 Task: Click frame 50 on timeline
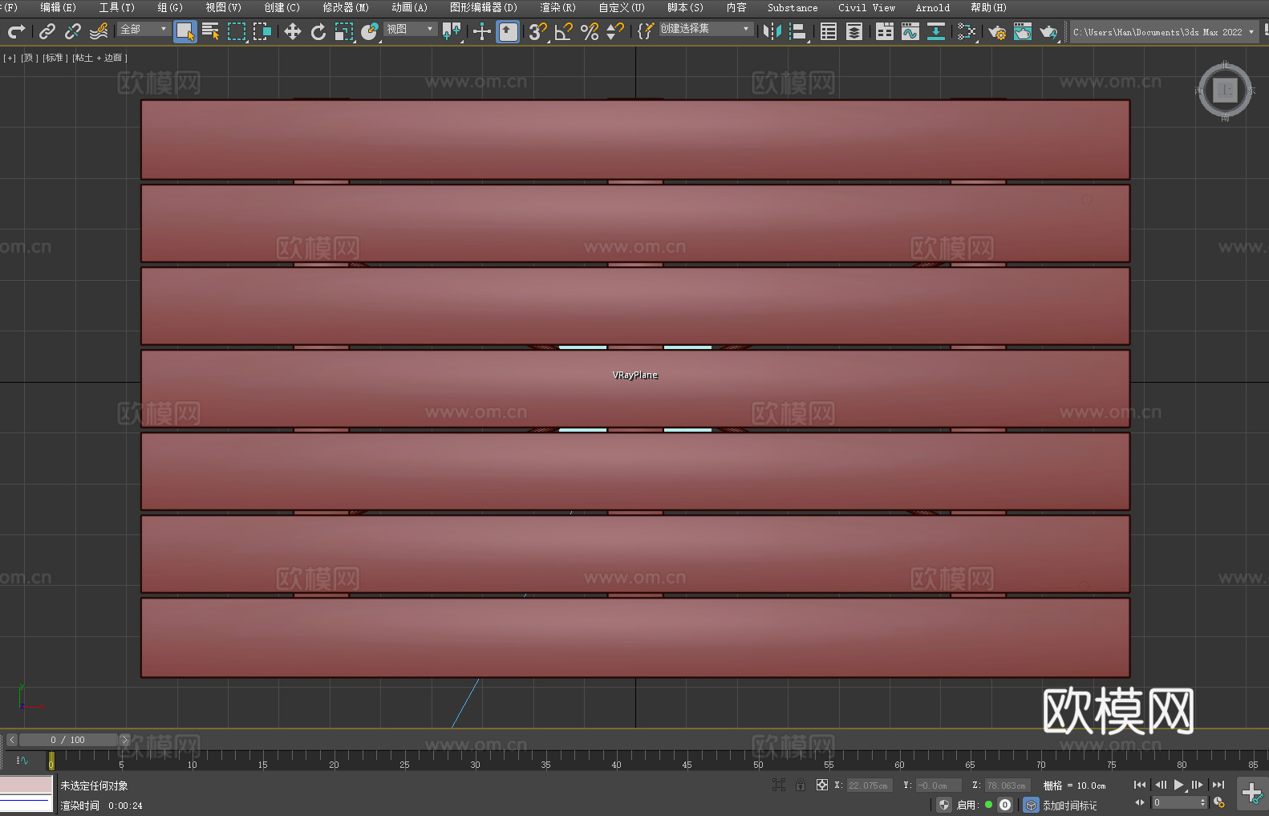[x=757, y=765]
